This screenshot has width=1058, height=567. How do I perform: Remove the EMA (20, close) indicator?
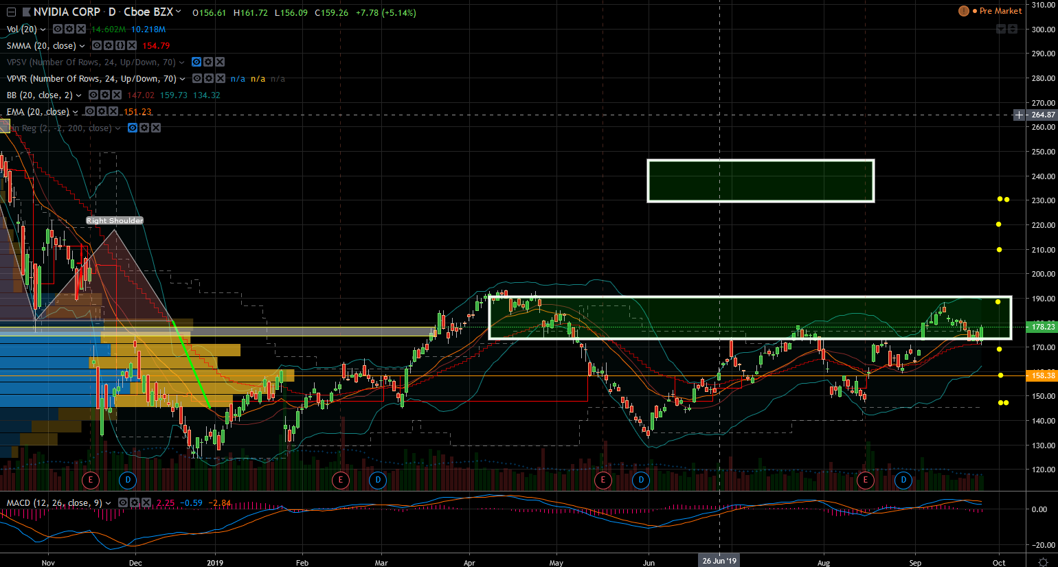tap(113, 111)
